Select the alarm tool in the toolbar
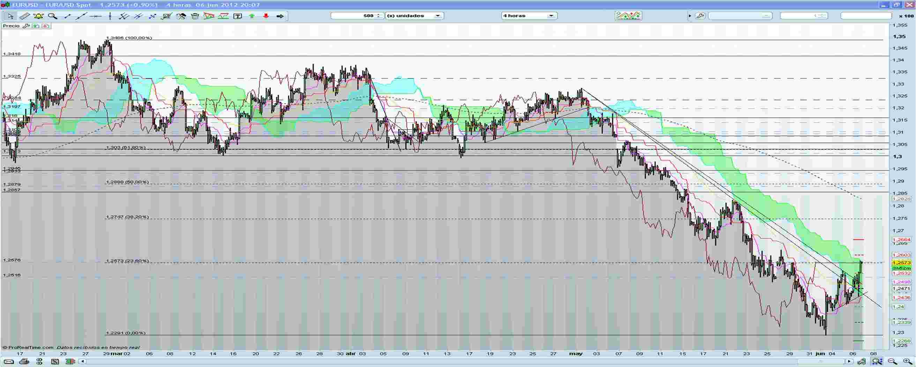 coord(39,16)
